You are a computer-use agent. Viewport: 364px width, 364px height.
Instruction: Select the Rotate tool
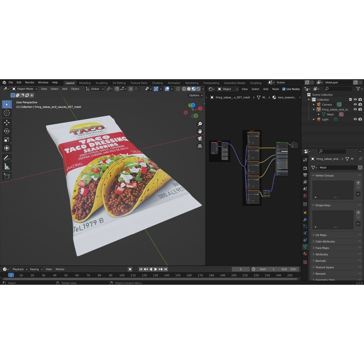(7, 131)
